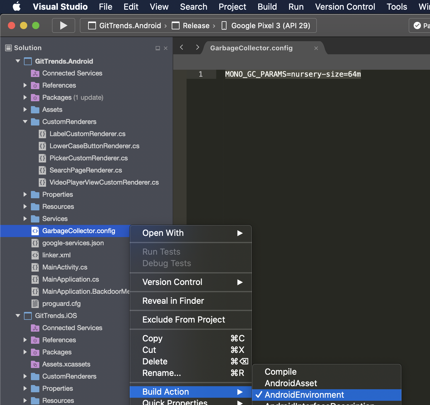Choose Copy from context menu
The image size is (430, 405).
click(191, 339)
